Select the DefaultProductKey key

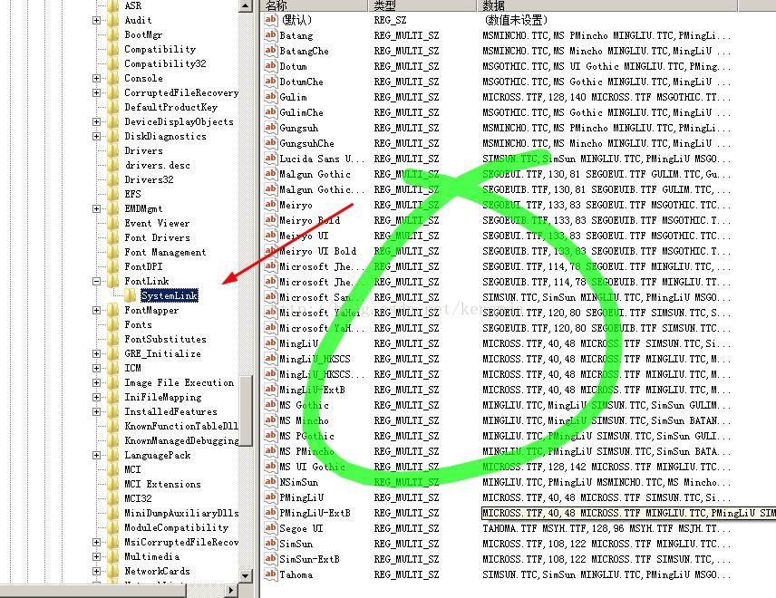point(170,107)
